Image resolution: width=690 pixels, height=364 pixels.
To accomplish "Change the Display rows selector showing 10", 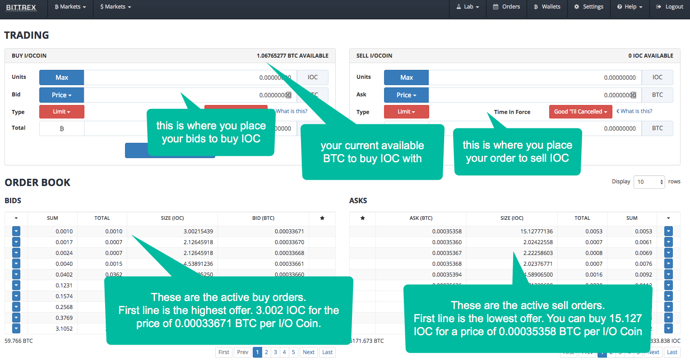I will (649, 182).
